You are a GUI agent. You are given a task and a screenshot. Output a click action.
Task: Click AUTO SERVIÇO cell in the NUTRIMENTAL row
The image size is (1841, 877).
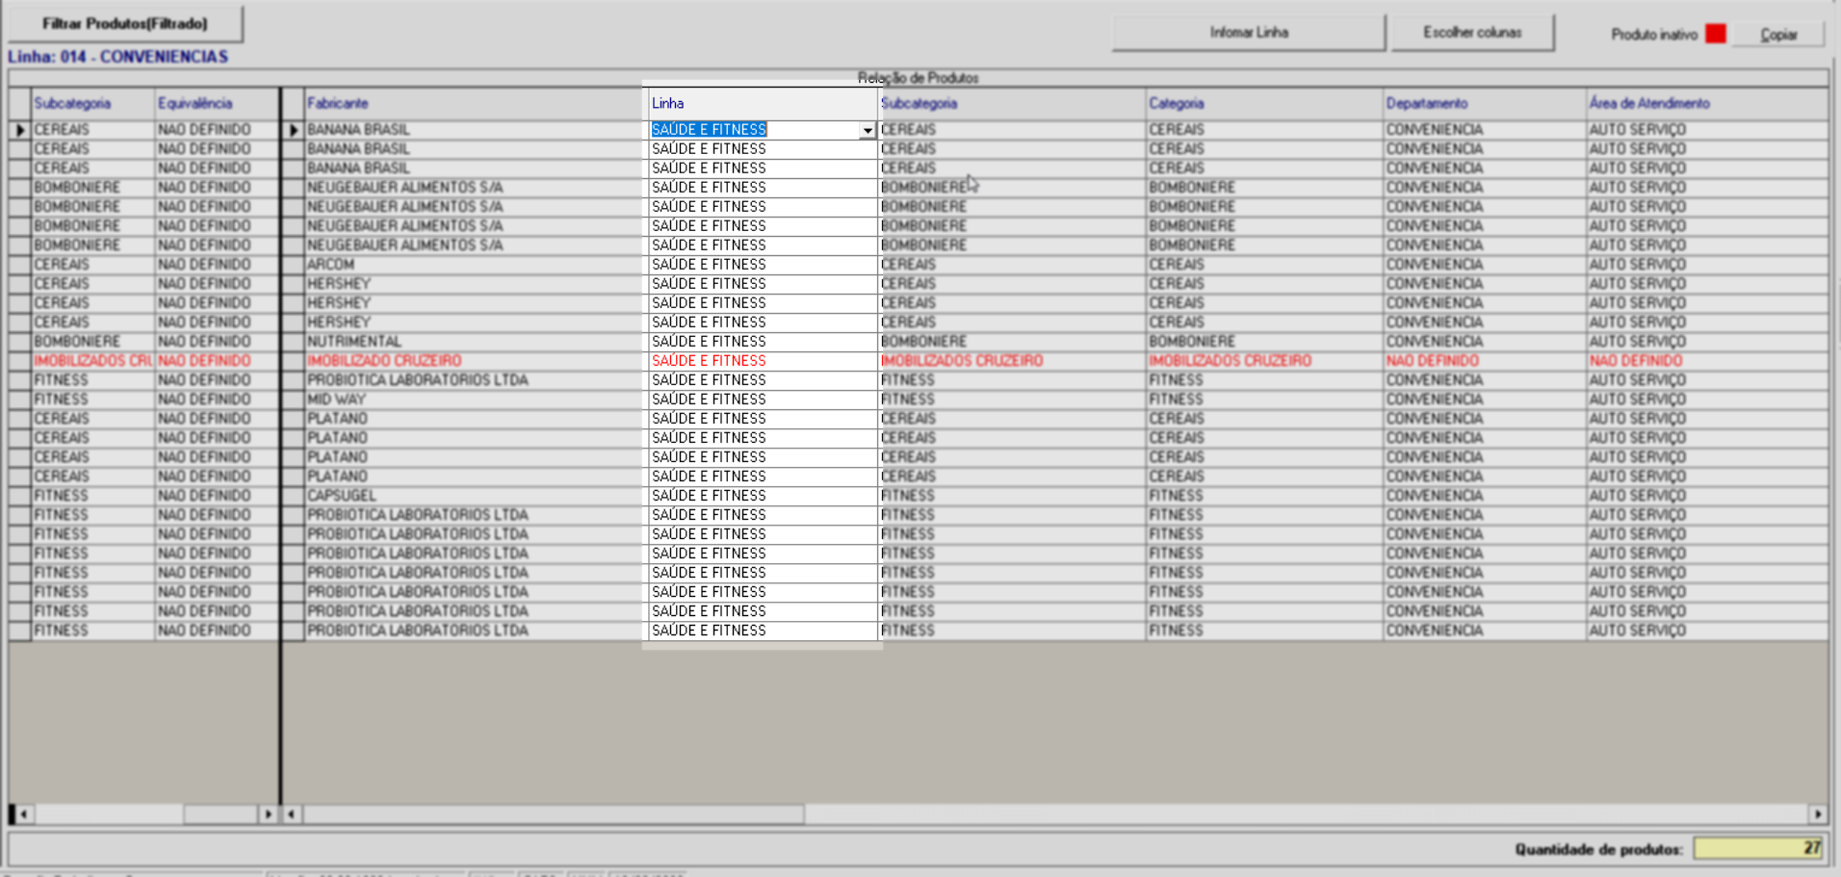[1707, 342]
